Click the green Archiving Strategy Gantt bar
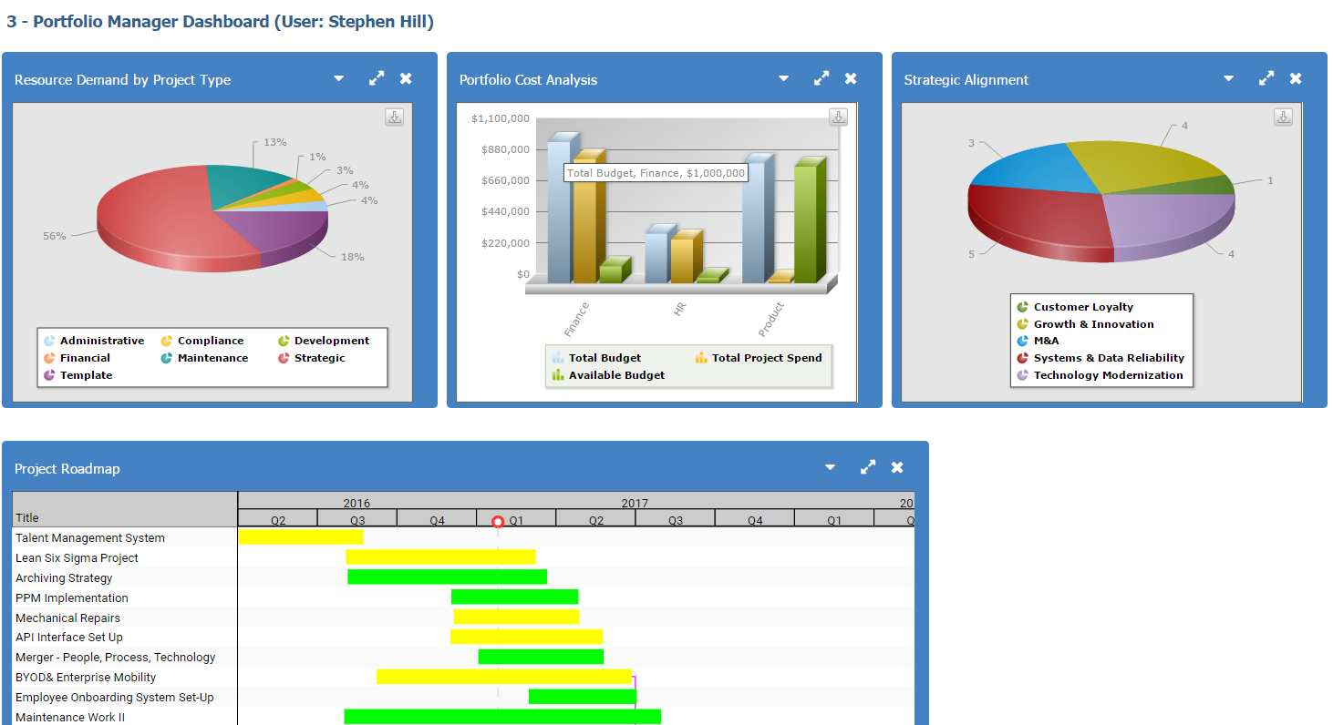 tap(447, 577)
